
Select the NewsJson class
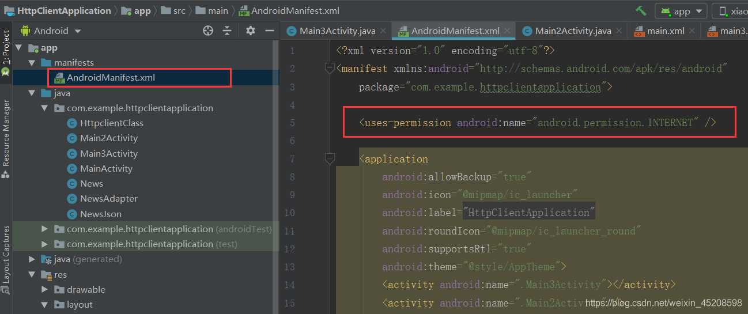click(x=101, y=214)
